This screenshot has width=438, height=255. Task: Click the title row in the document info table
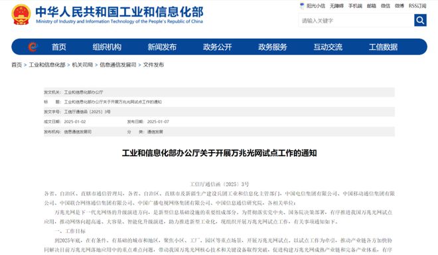(x=219, y=102)
